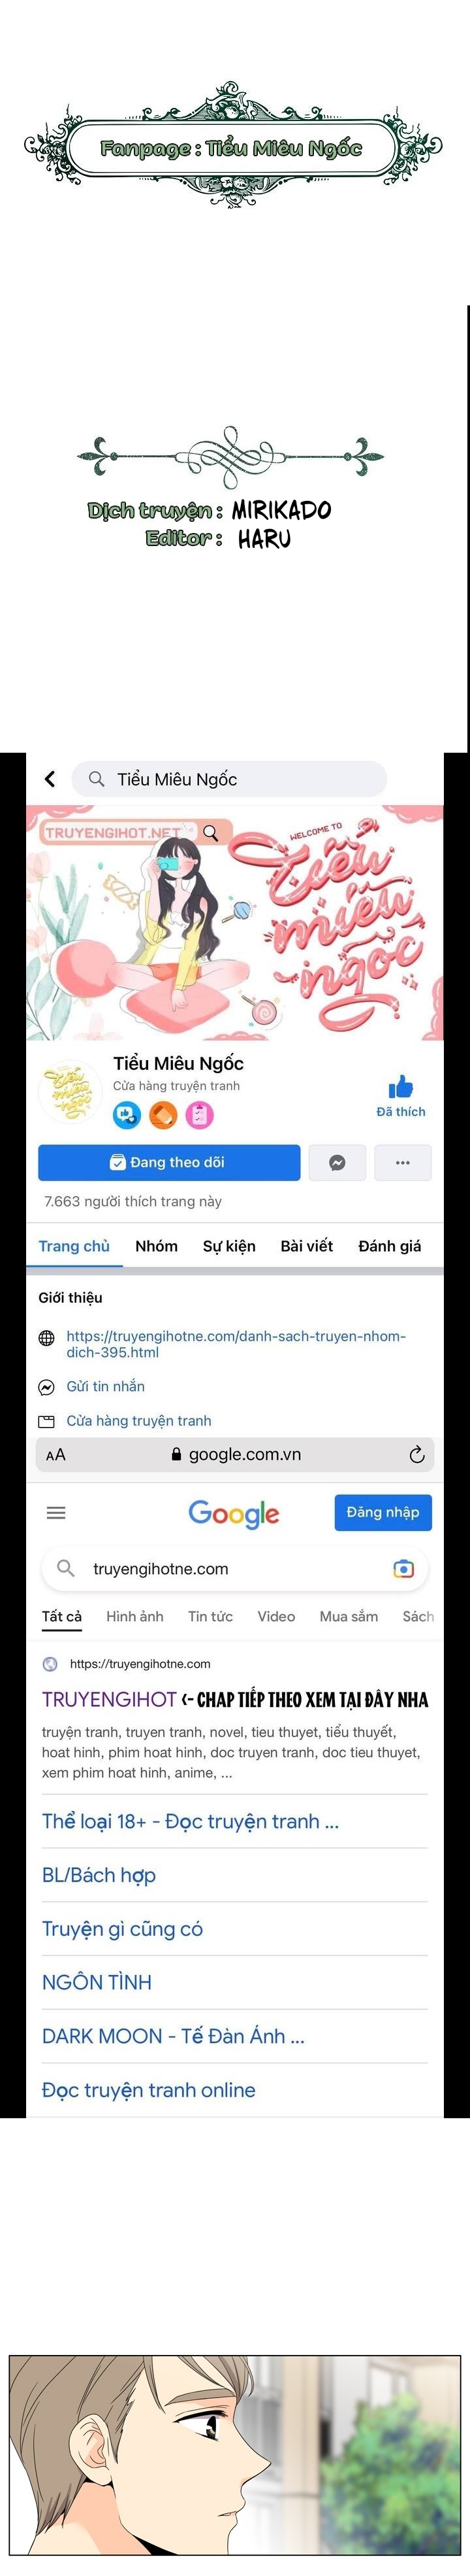Open the Bài viết tab

(306, 1246)
